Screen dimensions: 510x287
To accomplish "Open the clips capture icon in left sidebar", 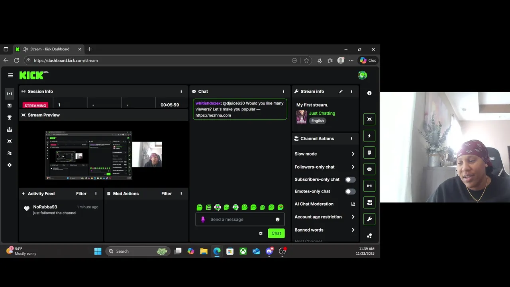I will pyautogui.click(x=10, y=141).
